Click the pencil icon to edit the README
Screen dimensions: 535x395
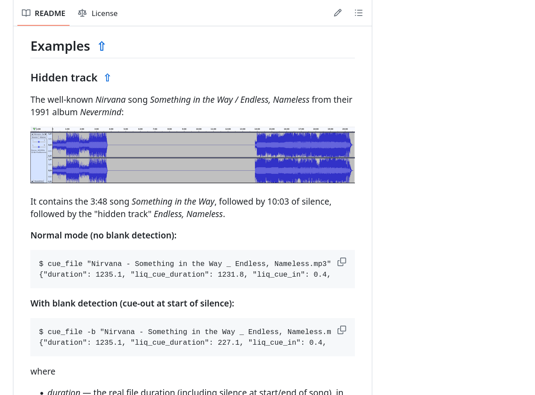(x=337, y=13)
